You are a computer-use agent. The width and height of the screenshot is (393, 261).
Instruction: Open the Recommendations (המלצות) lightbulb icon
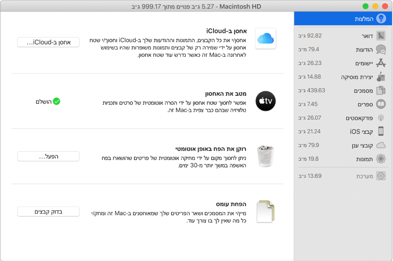(381, 19)
